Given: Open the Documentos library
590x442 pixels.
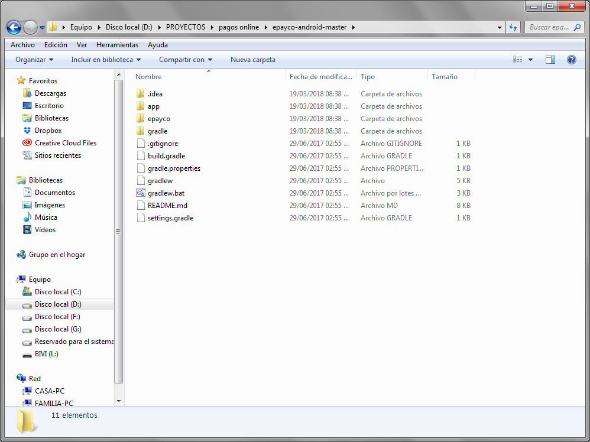Looking at the screenshot, I should [x=55, y=192].
